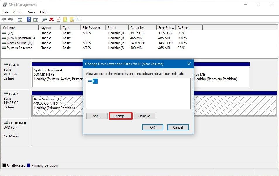Viewport: 279px width, 176px height.
Task: Click the Back arrow toolbar icon
Action: click(x=4, y=19)
